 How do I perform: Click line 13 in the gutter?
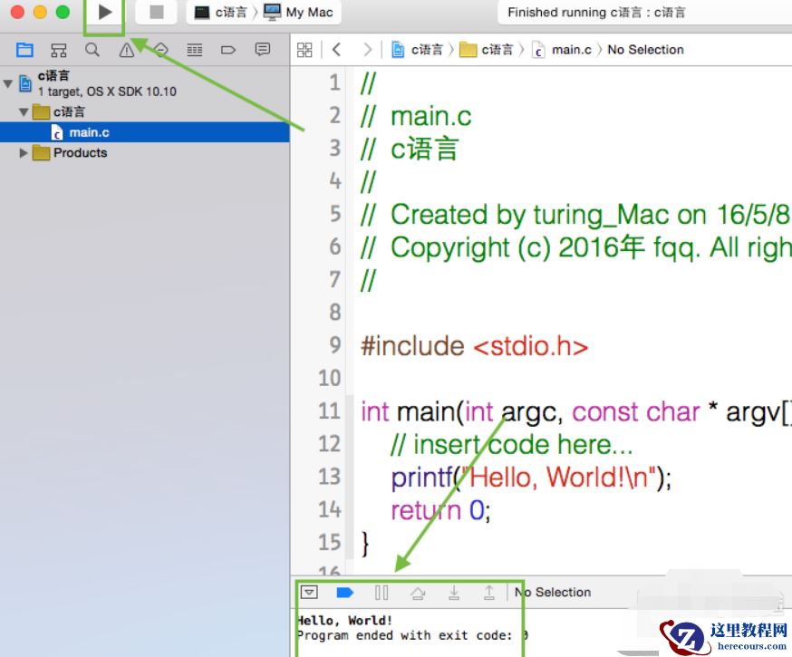point(329,477)
